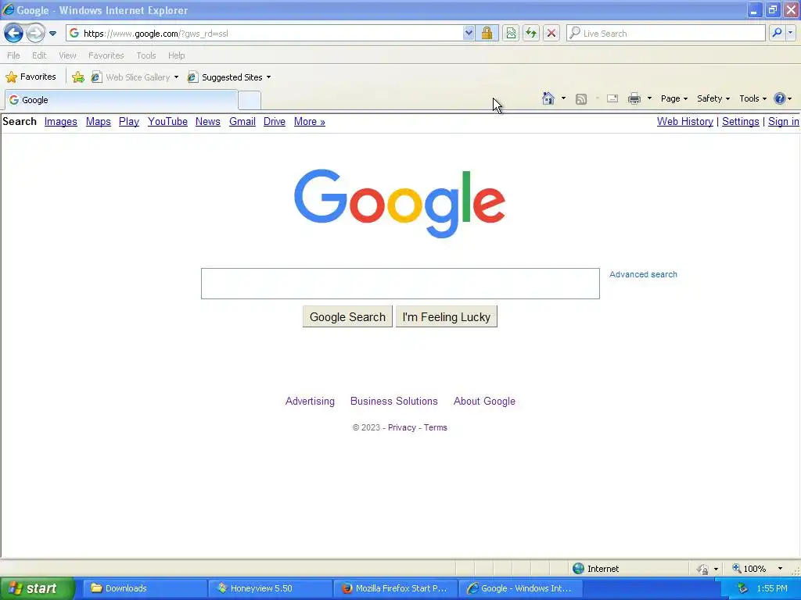
Task: Open the View menu
Action: [x=67, y=55]
